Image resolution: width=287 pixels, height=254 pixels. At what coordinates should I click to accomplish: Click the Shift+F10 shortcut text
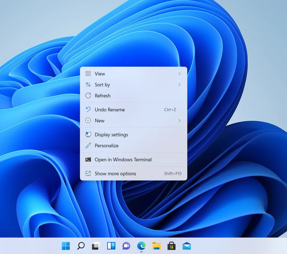coord(173,173)
